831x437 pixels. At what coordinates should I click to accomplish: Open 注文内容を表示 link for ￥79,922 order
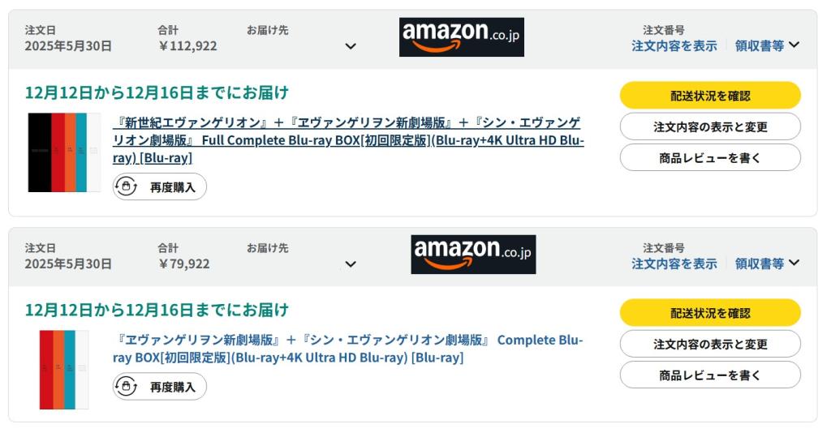[x=674, y=263]
